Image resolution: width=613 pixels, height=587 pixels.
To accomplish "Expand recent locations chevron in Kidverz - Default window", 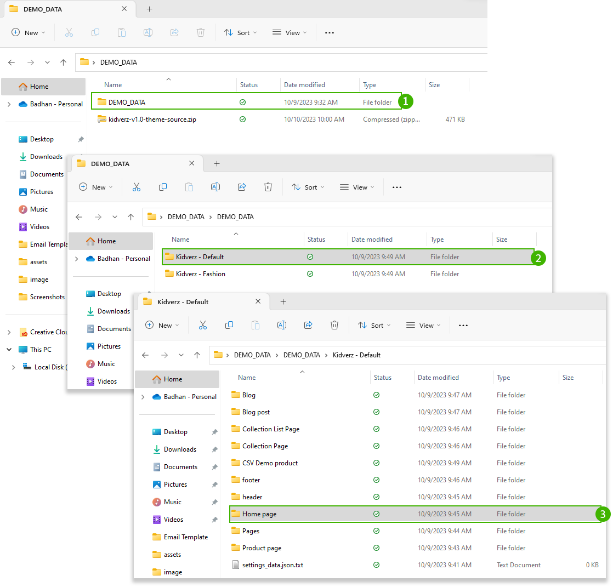I will [181, 355].
